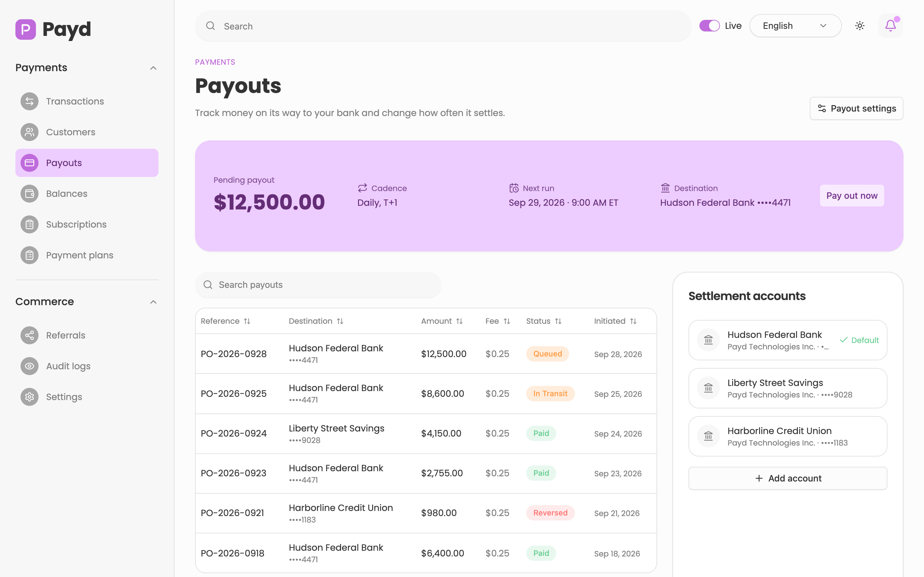Open Audit logs from sidebar

click(x=87, y=366)
